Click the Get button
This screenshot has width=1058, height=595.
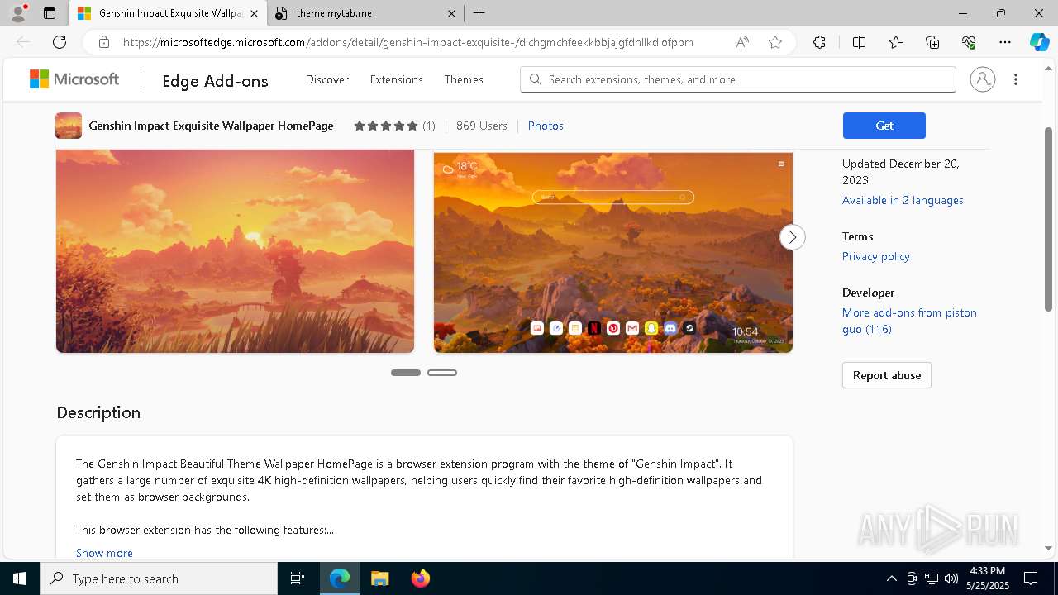[884, 126]
